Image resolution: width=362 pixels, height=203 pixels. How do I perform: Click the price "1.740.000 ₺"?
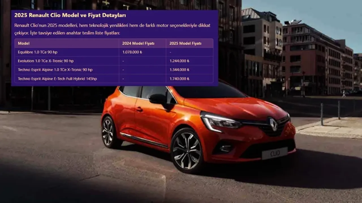click(180, 79)
